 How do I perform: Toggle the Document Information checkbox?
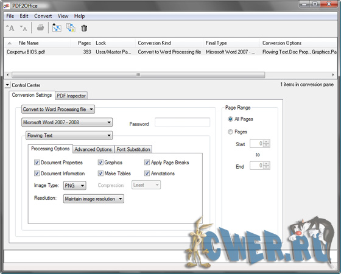(x=37, y=174)
